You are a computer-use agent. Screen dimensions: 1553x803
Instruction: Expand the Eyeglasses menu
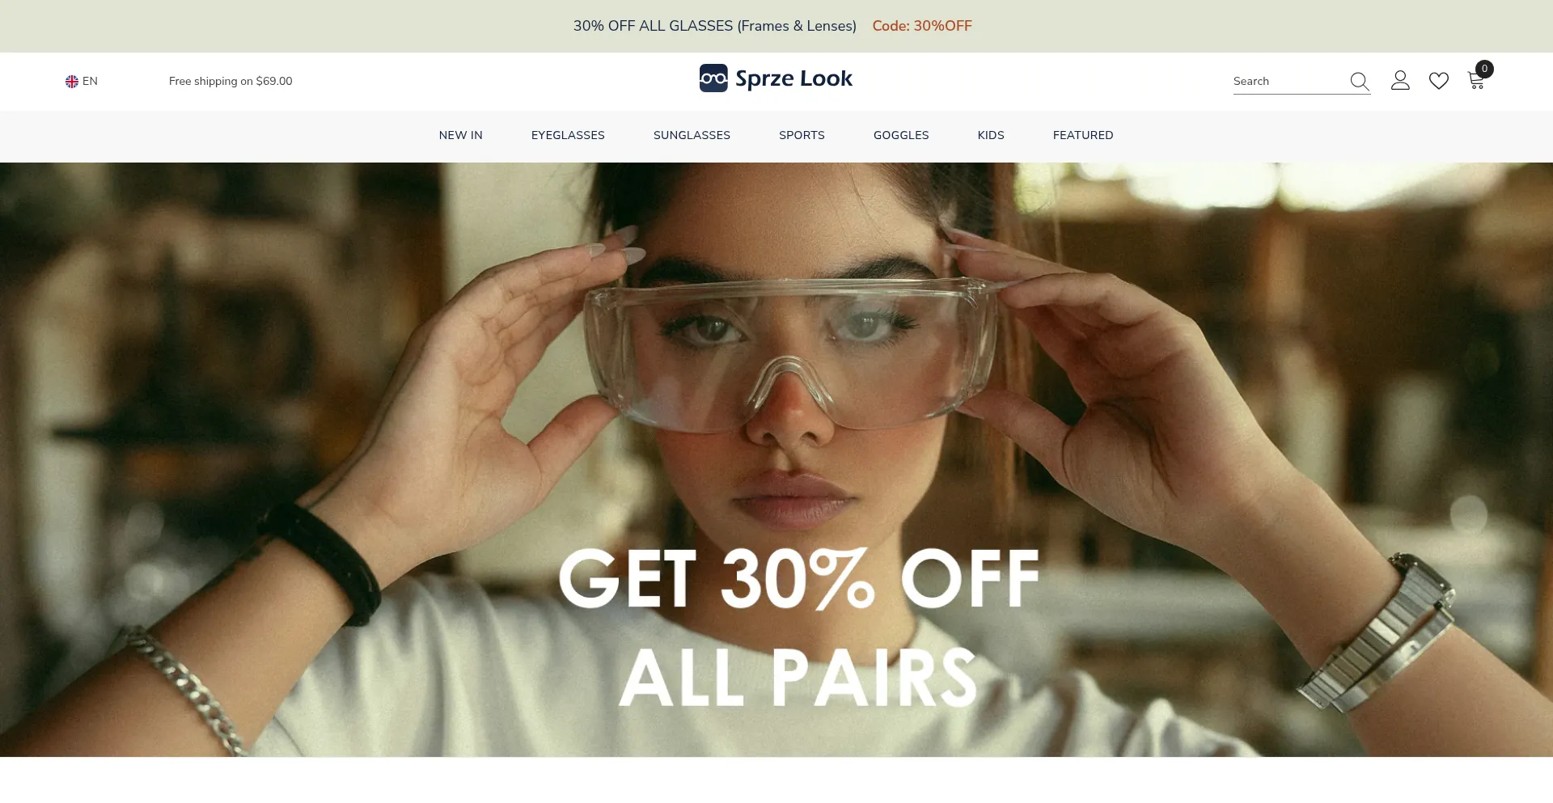tap(568, 135)
